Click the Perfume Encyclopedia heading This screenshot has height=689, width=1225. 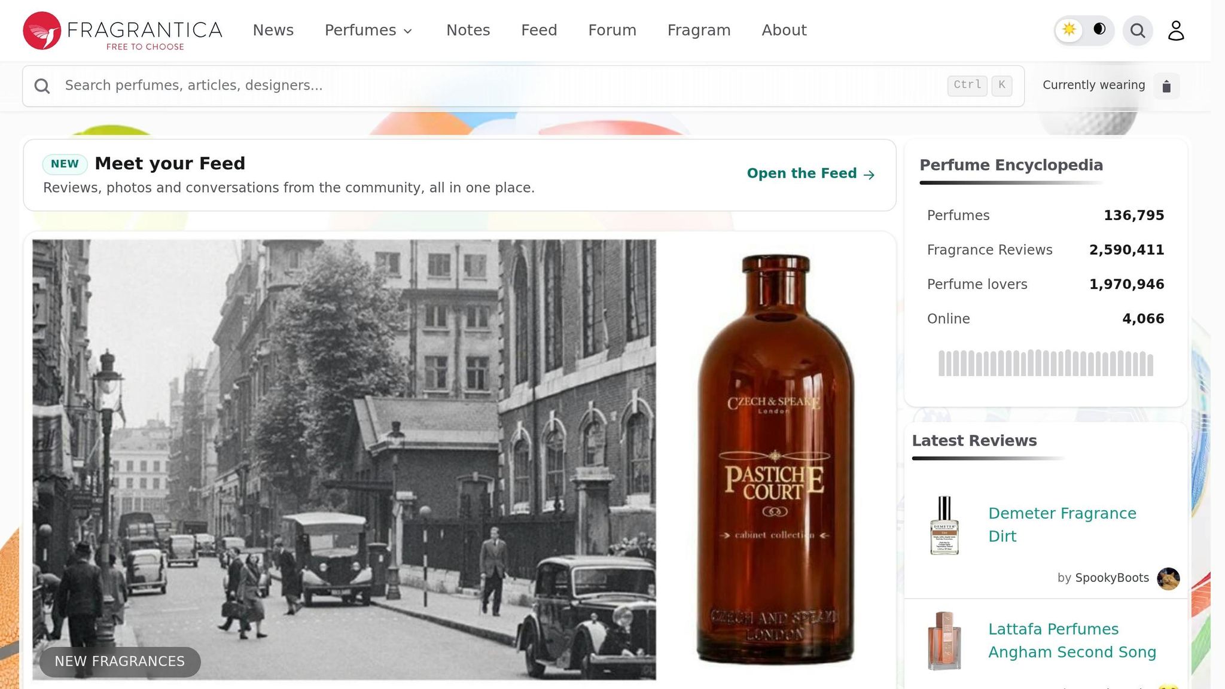(1011, 165)
